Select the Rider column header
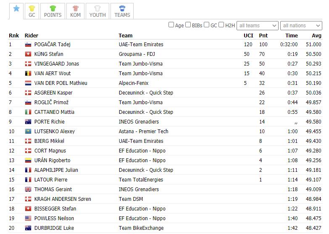329x234 pixels. coord(31,35)
